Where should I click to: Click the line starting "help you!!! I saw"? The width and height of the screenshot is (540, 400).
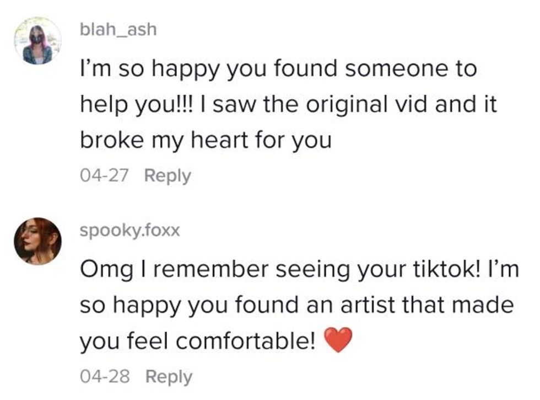288,105
